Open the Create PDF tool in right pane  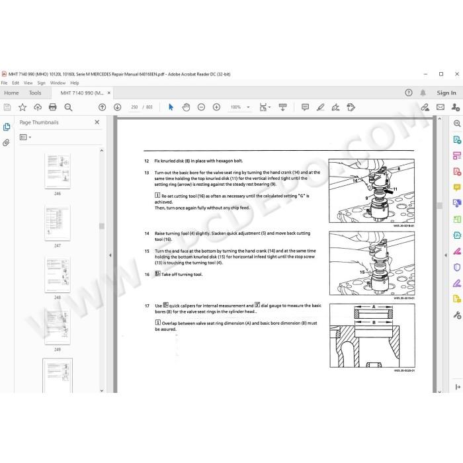457,171
